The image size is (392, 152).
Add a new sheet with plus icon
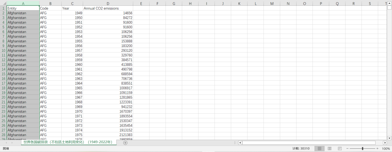126,143
